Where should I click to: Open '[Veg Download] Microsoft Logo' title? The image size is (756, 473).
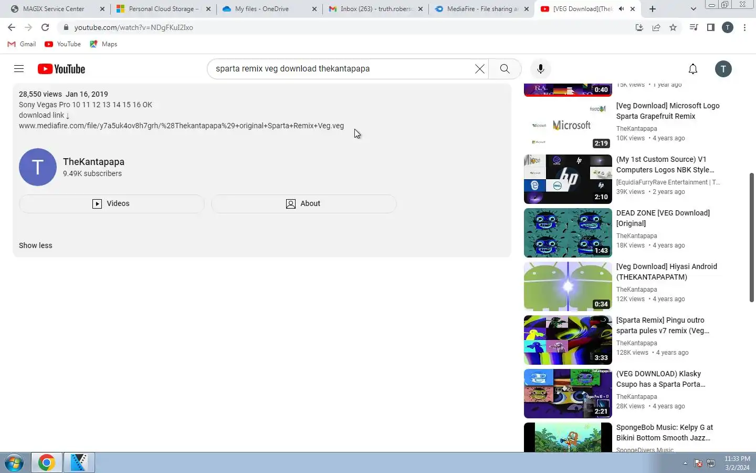[x=668, y=111]
